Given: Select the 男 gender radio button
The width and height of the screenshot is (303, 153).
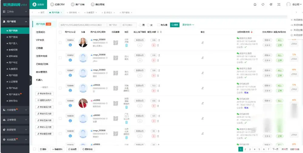Looking at the screenshot, I should coord(140,25).
